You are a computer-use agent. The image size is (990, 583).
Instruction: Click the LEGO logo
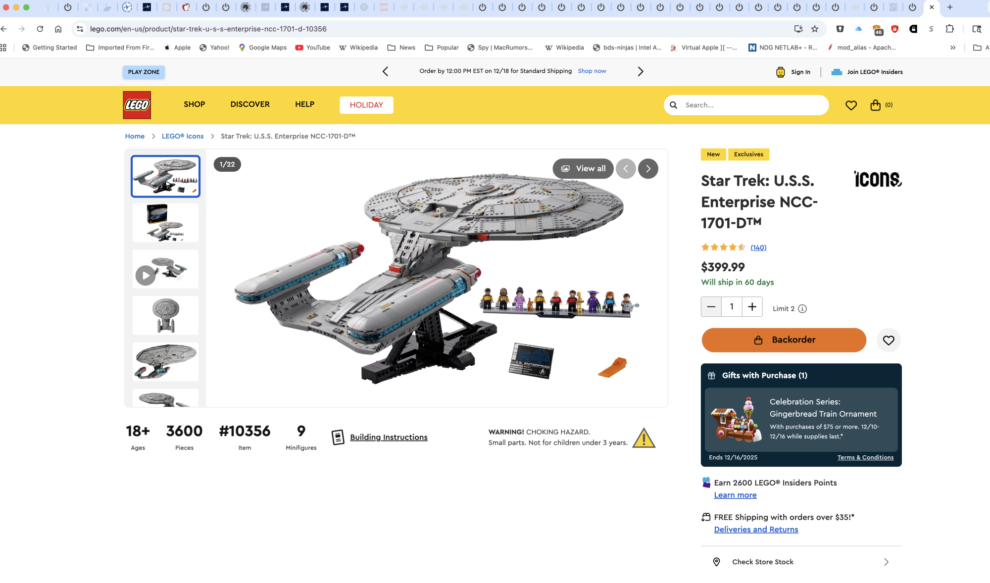[x=137, y=105]
